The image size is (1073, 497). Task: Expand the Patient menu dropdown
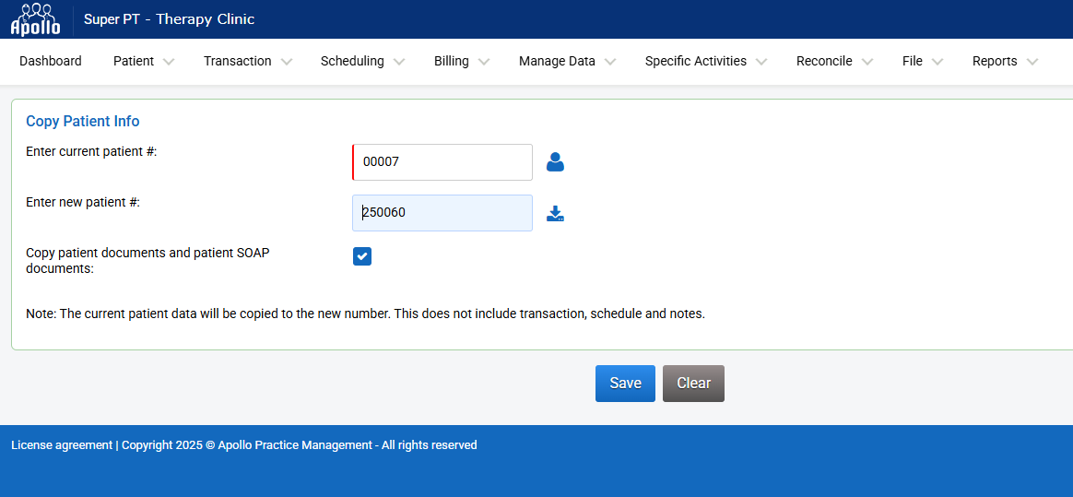click(143, 62)
